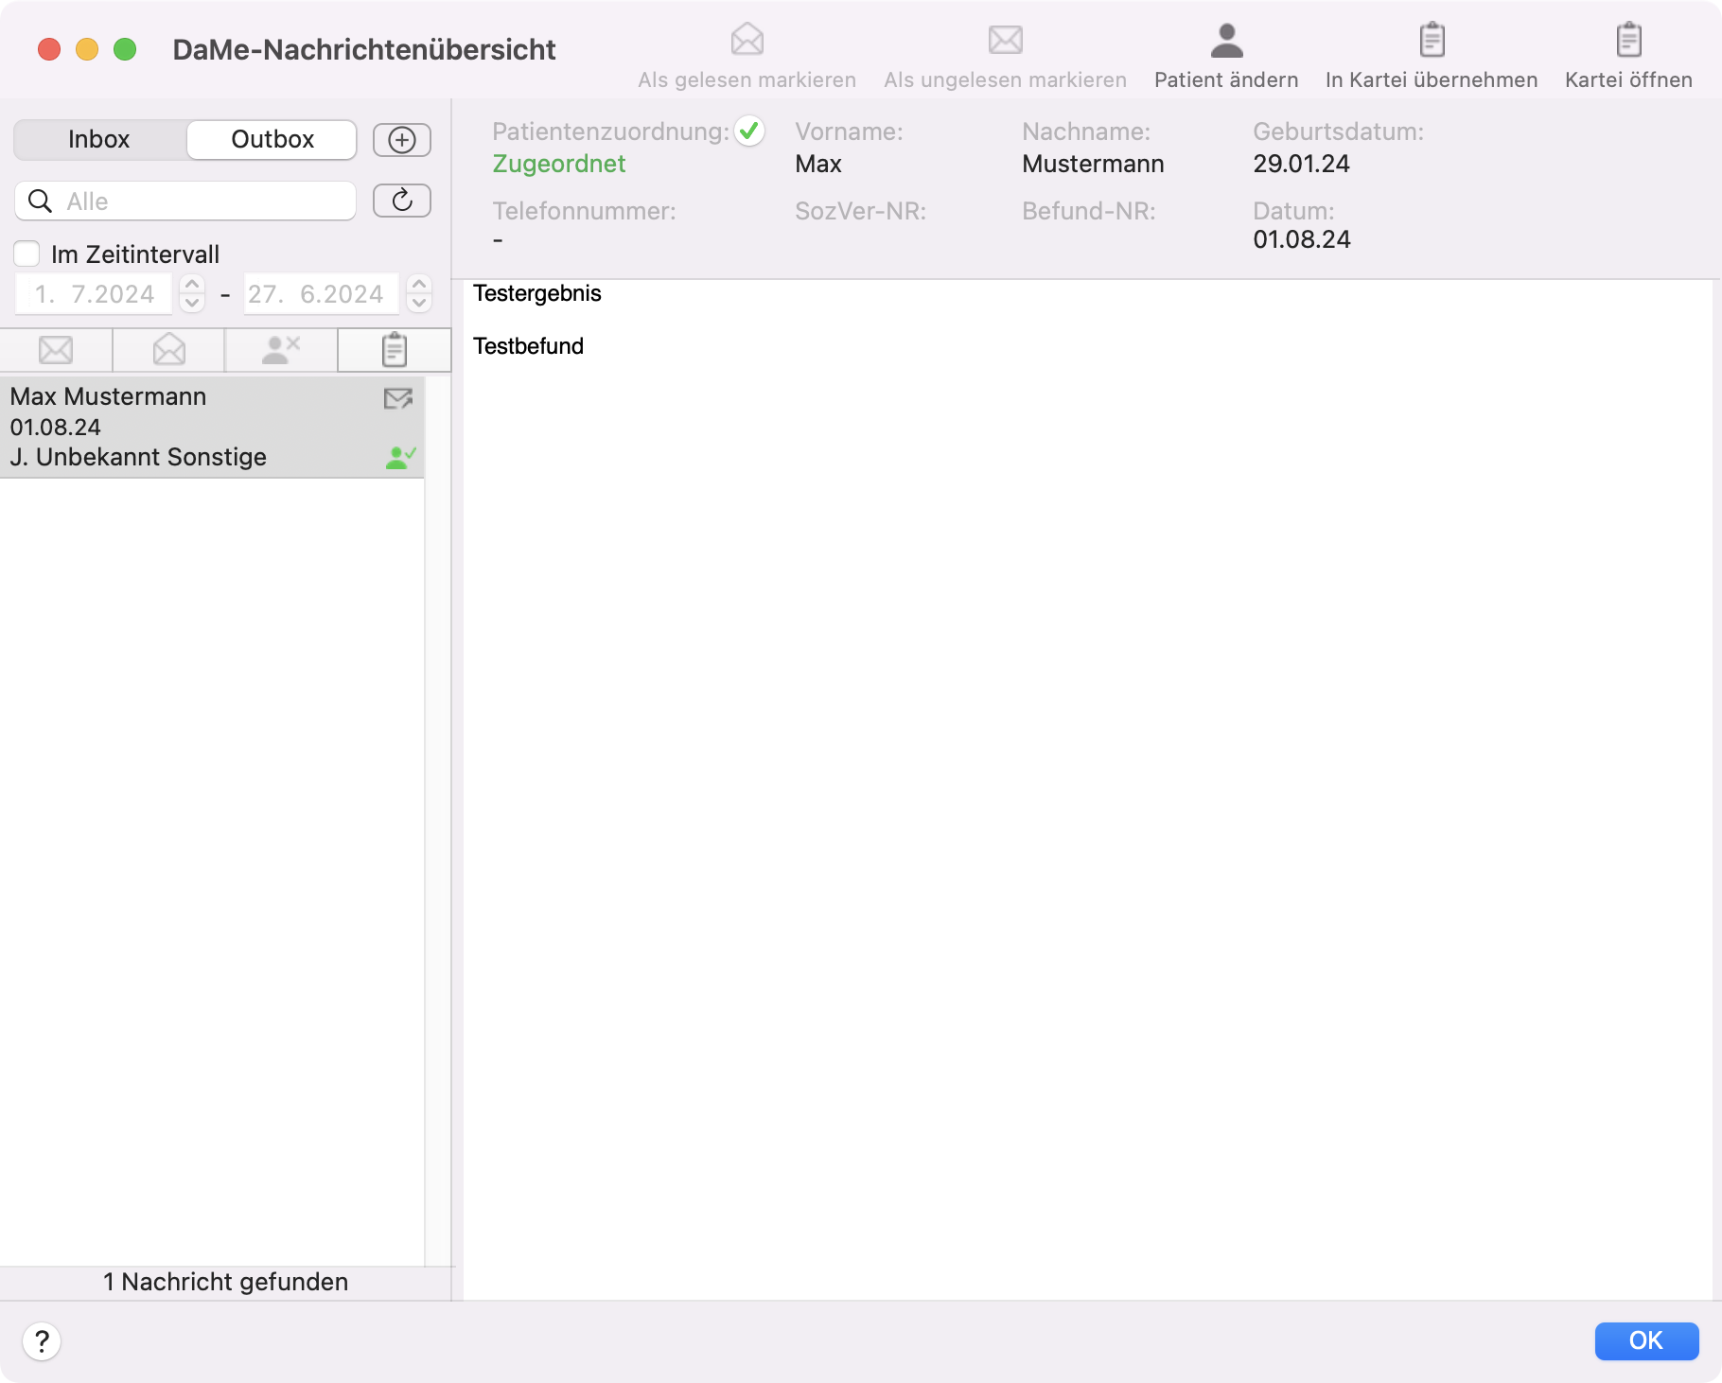Click the refresh message list icon button
The image size is (1722, 1383).
(x=402, y=201)
